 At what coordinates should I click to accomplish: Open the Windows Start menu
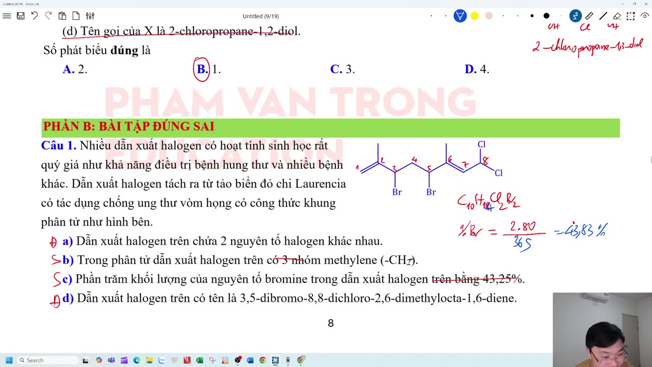pos(9,360)
